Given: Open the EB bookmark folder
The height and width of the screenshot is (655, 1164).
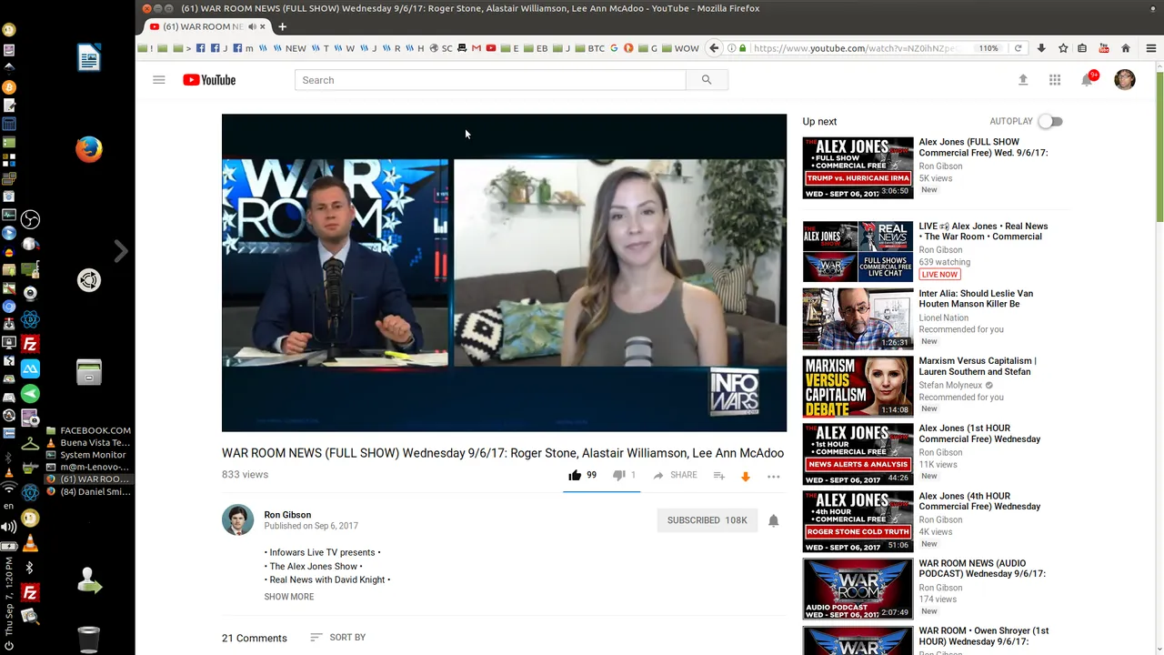Looking at the screenshot, I should tap(537, 48).
